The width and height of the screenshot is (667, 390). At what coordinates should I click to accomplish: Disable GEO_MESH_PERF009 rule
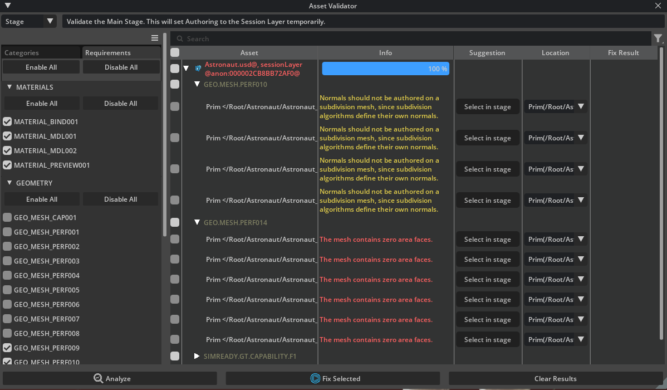coord(7,348)
